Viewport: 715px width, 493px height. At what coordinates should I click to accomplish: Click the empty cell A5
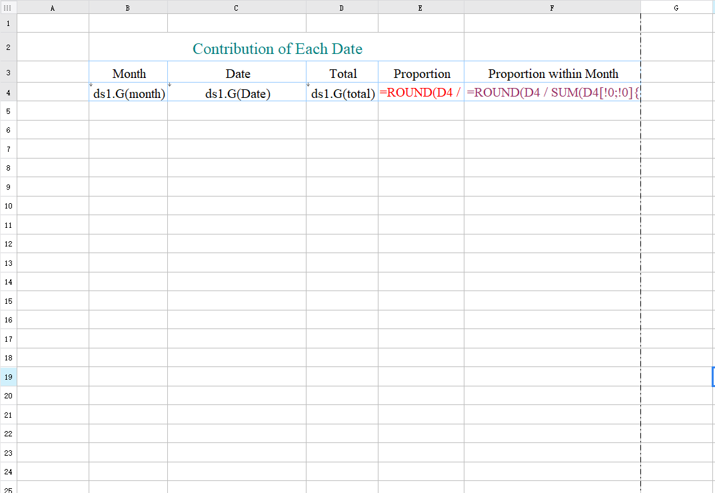point(52,111)
